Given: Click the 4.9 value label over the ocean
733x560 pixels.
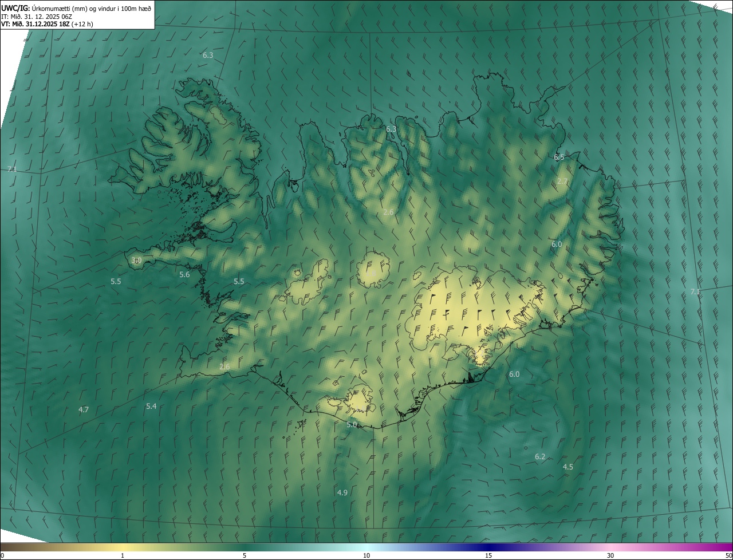Looking at the screenshot, I should [x=342, y=492].
